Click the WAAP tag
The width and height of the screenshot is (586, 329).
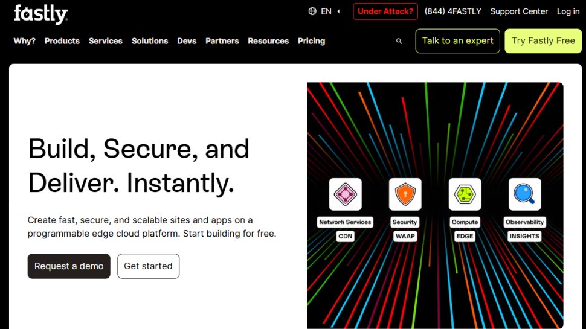[405, 236]
